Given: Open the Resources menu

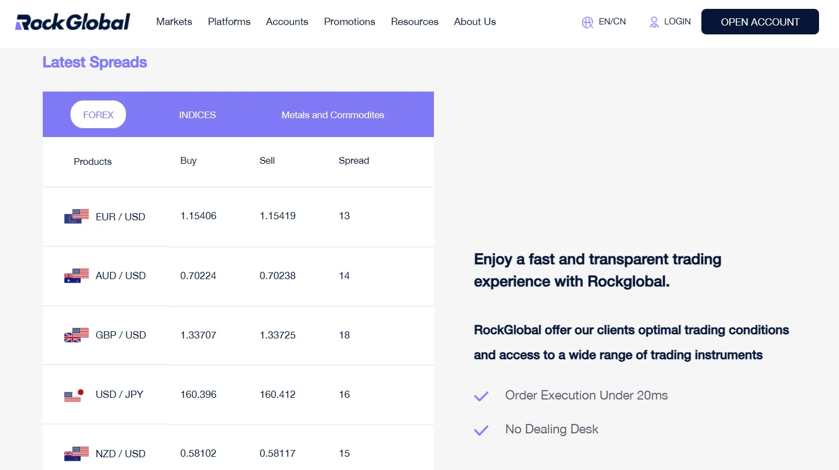Looking at the screenshot, I should click(x=415, y=22).
